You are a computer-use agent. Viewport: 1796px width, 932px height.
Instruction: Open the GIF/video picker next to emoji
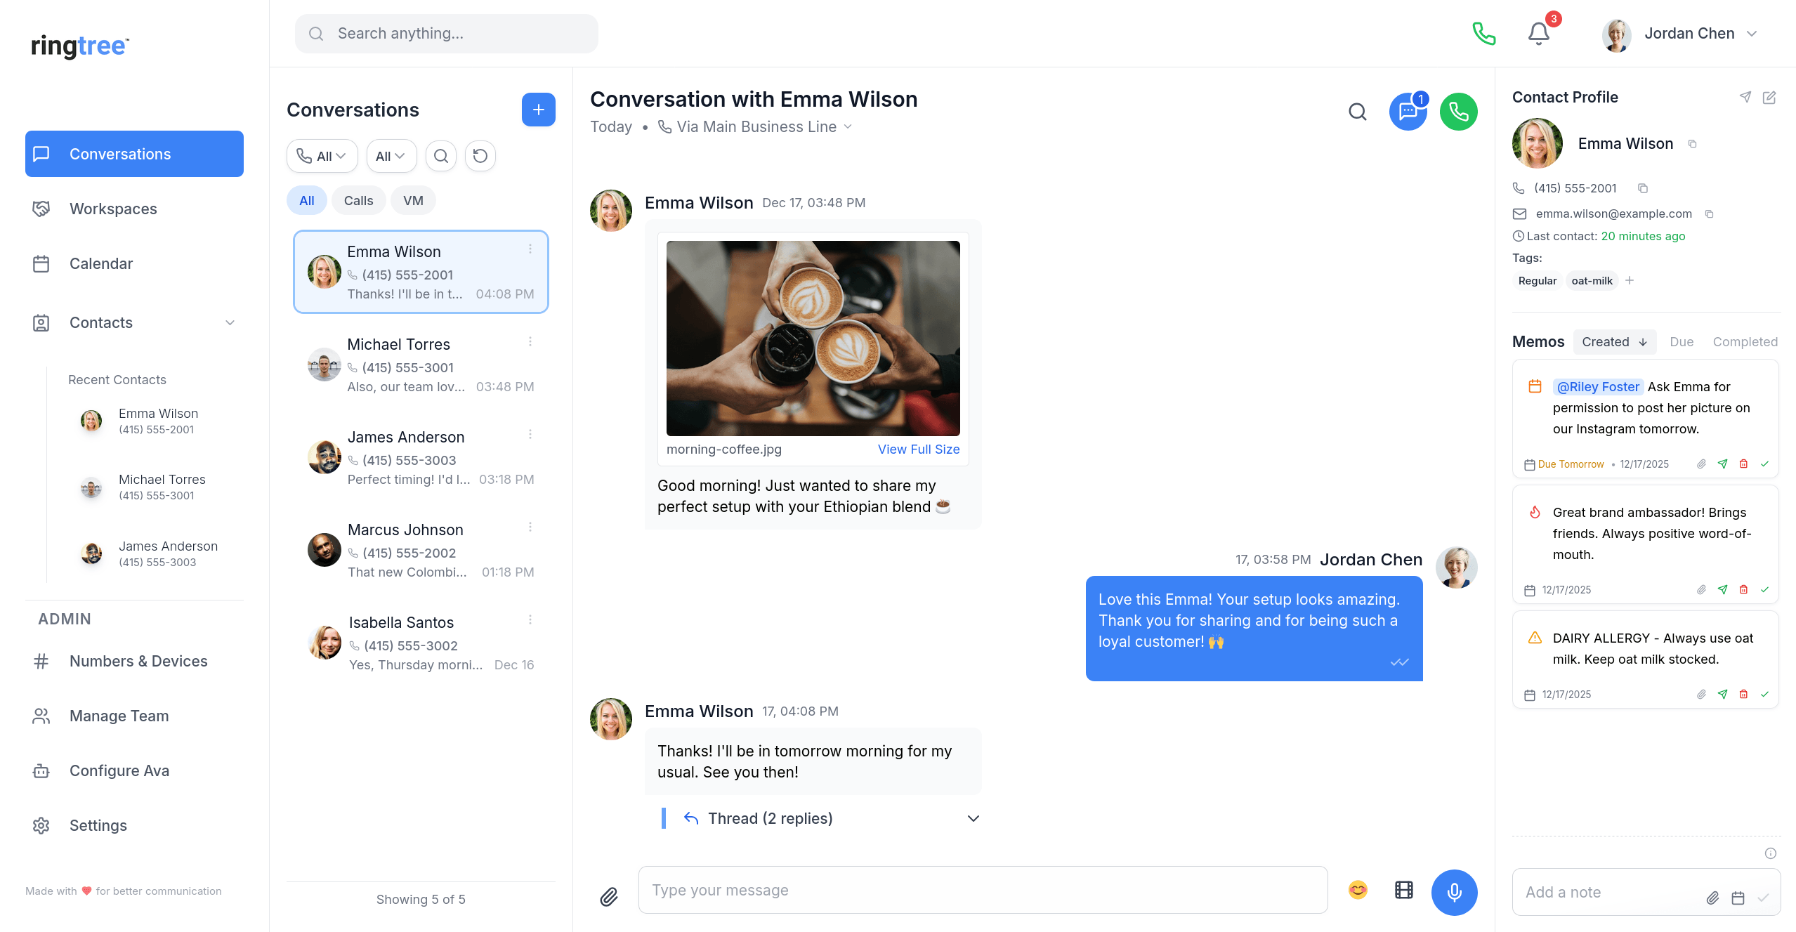[1403, 890]
